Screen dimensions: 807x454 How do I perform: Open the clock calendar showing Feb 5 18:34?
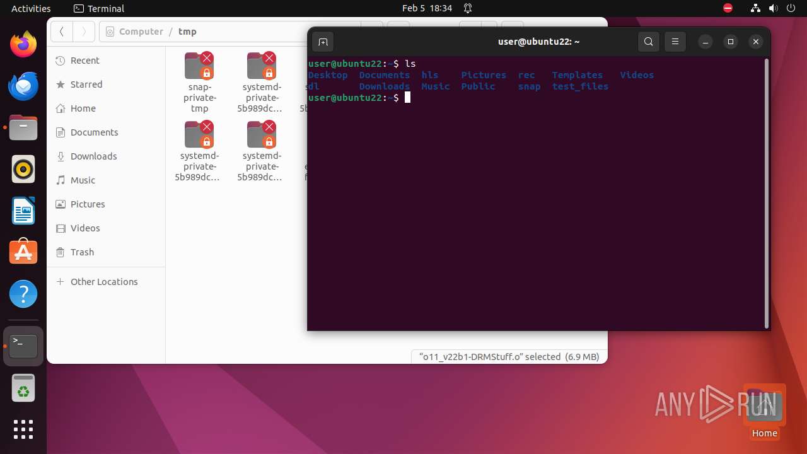[x=427, y=8]
